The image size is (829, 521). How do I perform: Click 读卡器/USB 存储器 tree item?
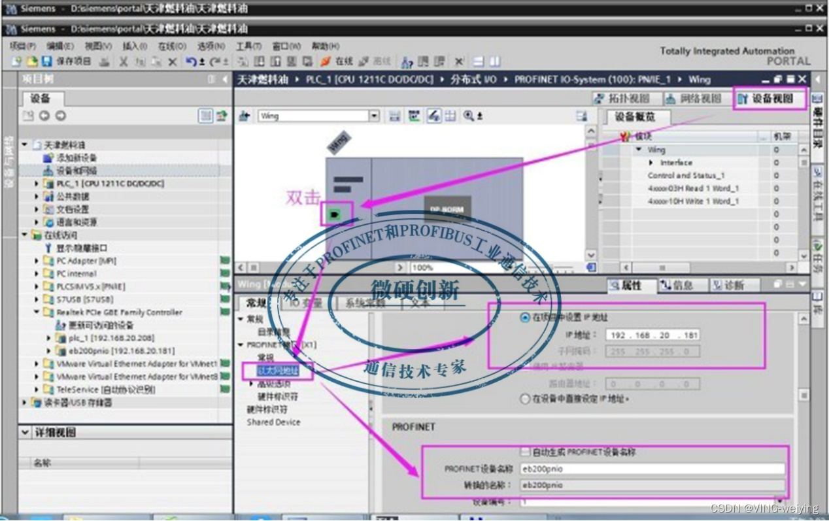click(72, 402)
